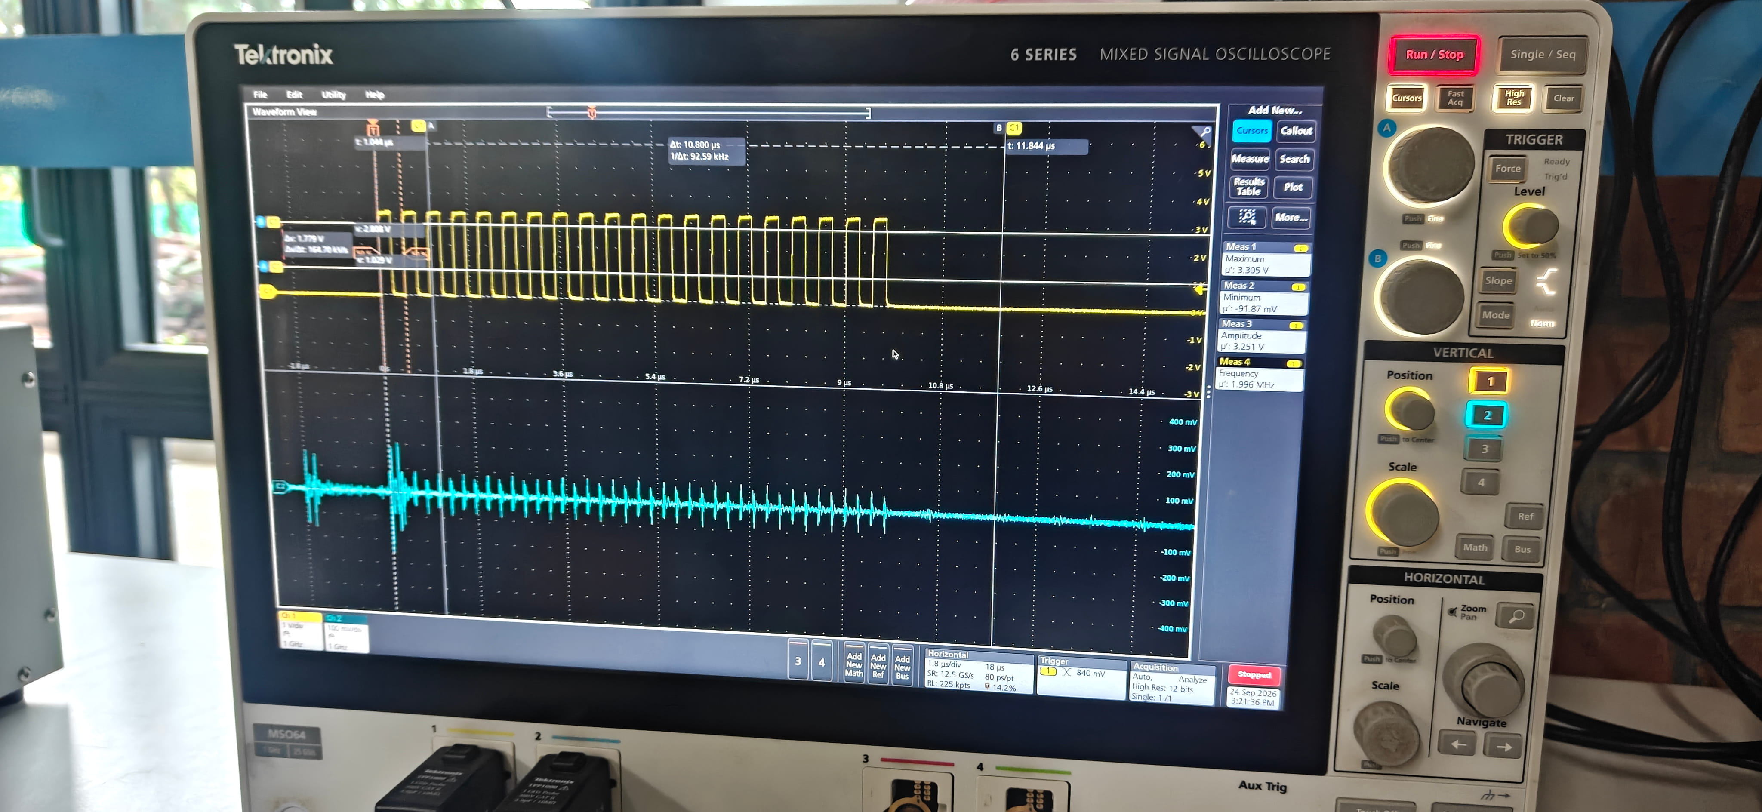Open the File menu
This screenshot has height=812, width=1762.
click(261, 94)
